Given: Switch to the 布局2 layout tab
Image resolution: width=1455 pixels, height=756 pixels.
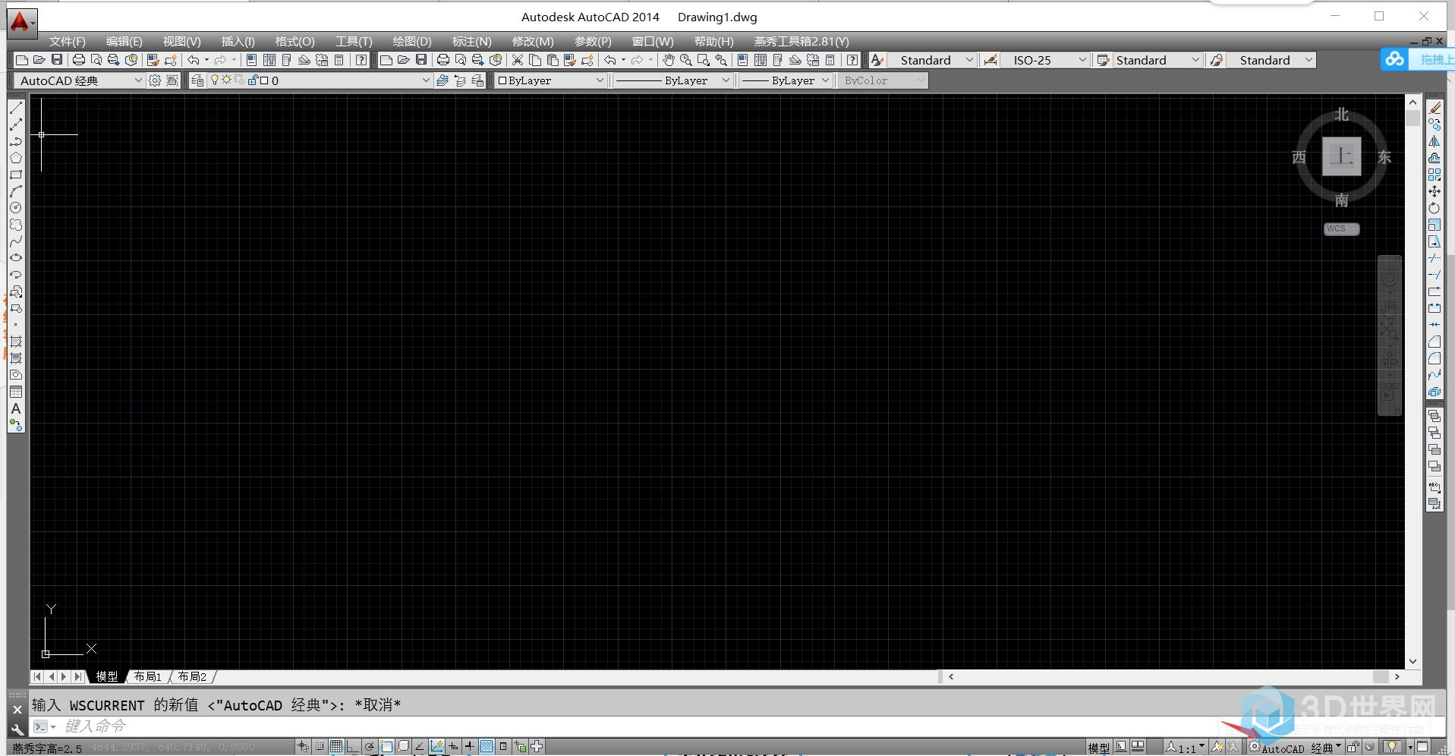Looking at the screenshot, I should pyautogui.click(x=192, y=676).
